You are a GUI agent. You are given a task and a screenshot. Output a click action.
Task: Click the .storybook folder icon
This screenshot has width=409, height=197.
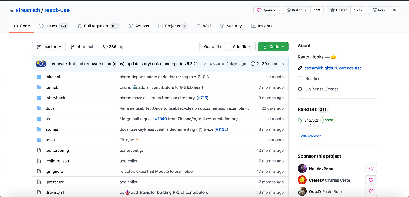39,98
